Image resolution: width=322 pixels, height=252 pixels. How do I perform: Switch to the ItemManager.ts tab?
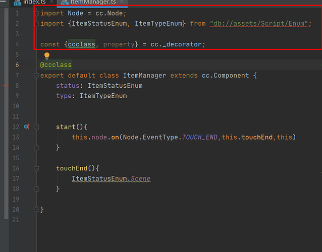point(93,2)
